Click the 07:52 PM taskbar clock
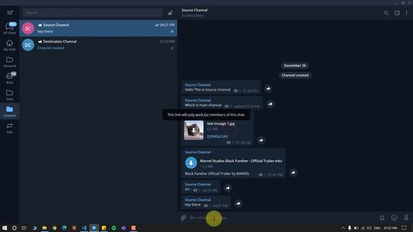This screenshot has width=413, height=232. 390,227
